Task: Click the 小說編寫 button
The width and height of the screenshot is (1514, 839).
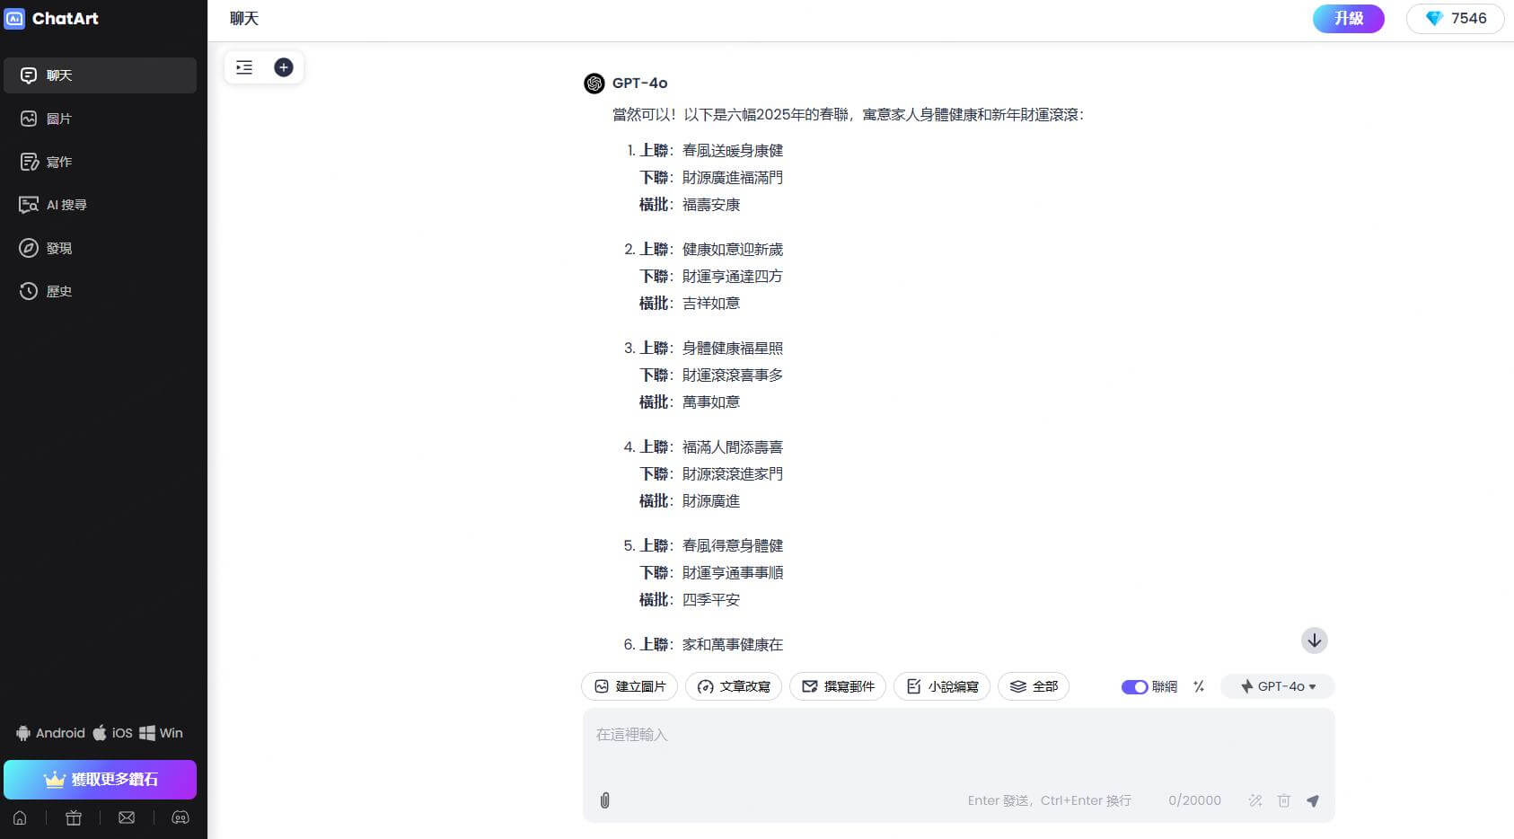Action: 942,686
